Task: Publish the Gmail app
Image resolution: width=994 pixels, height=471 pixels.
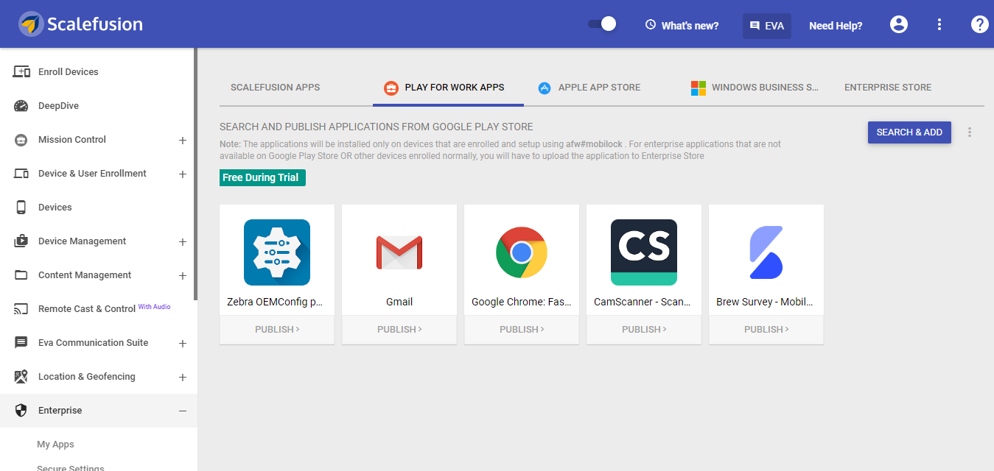Action: pyautogui.click(x=399, y=330)
